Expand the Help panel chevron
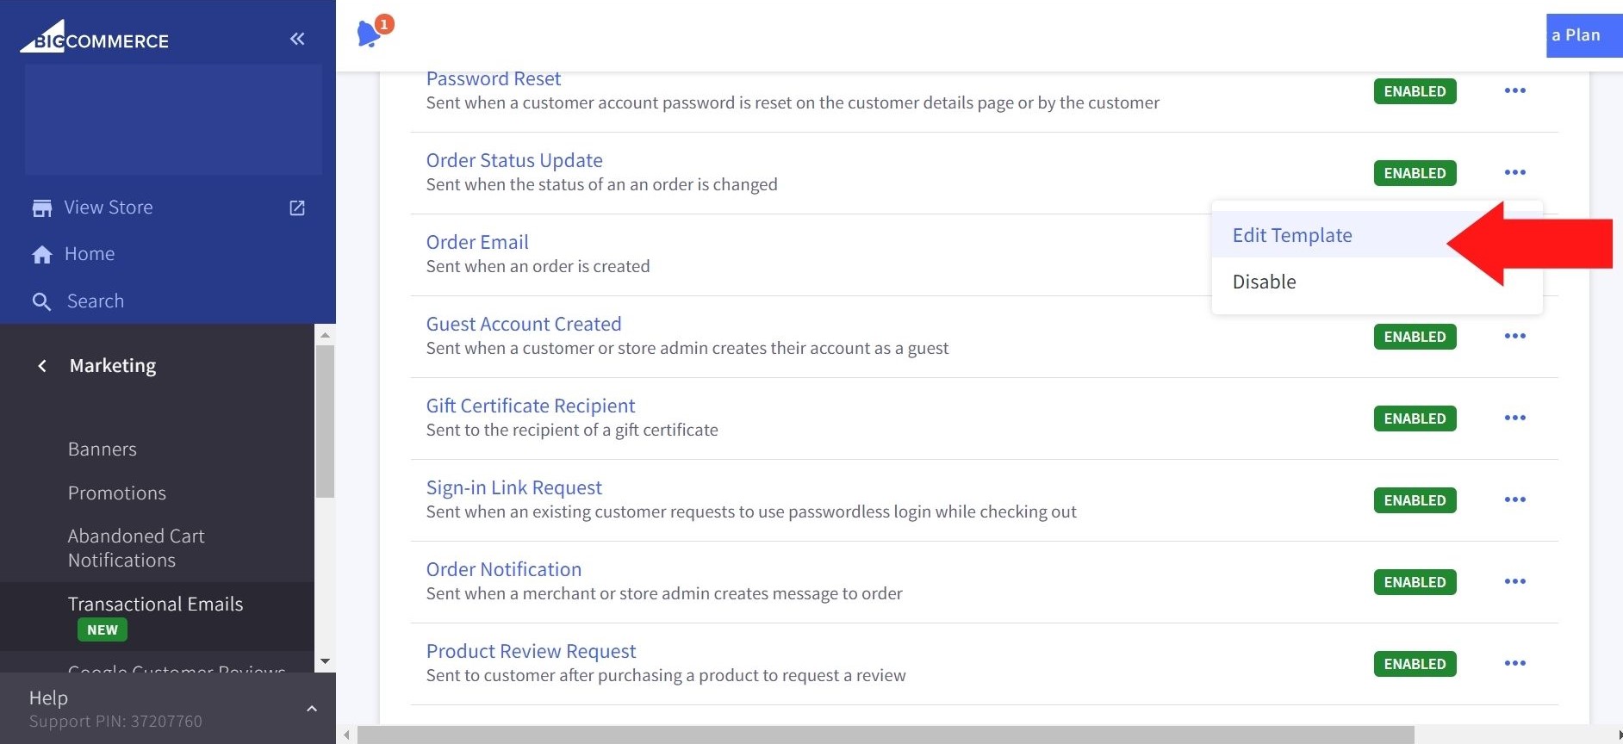Image resolution: width=1623 pixels, height=744 pixels. click(312, 709)
